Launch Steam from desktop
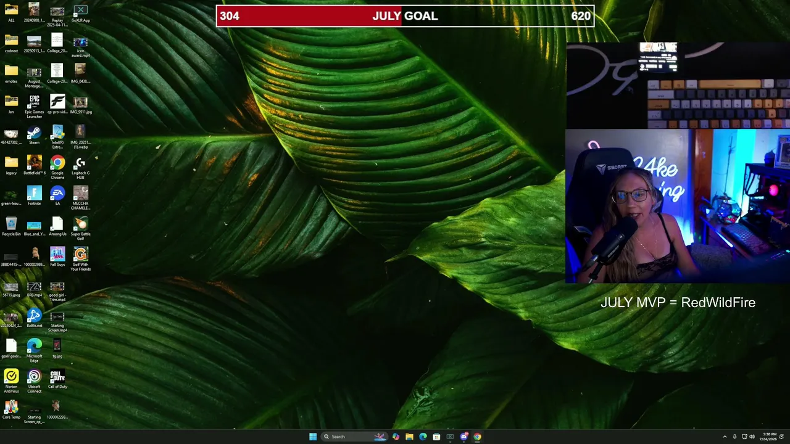This screenshot has width=790, height=444. click(x=34, y=135)
